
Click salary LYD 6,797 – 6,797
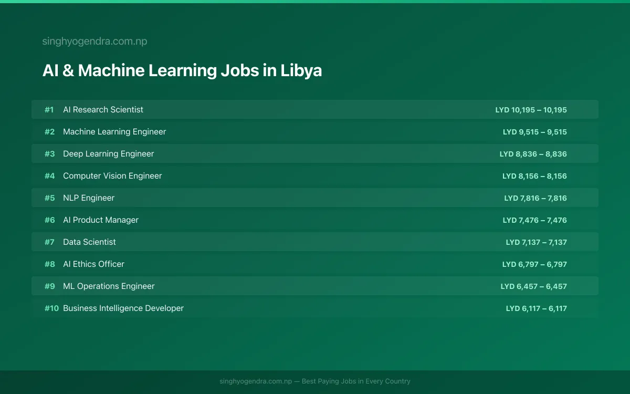click(534, 264)
